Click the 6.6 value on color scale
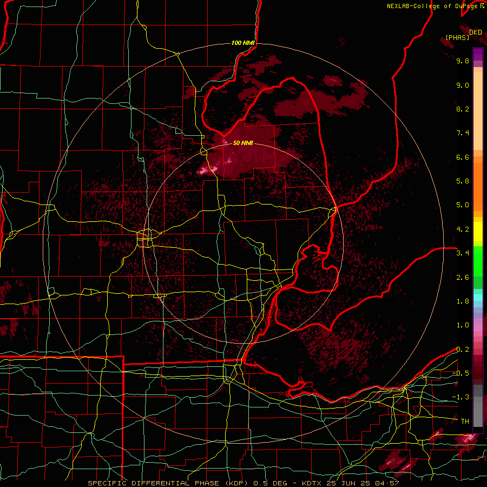The height and width of the screenshot is (487, 487). coord(463,157)
